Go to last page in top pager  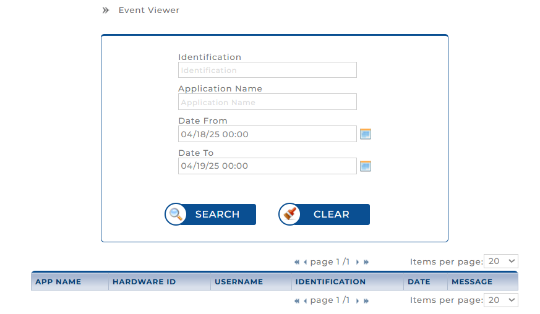366,262
